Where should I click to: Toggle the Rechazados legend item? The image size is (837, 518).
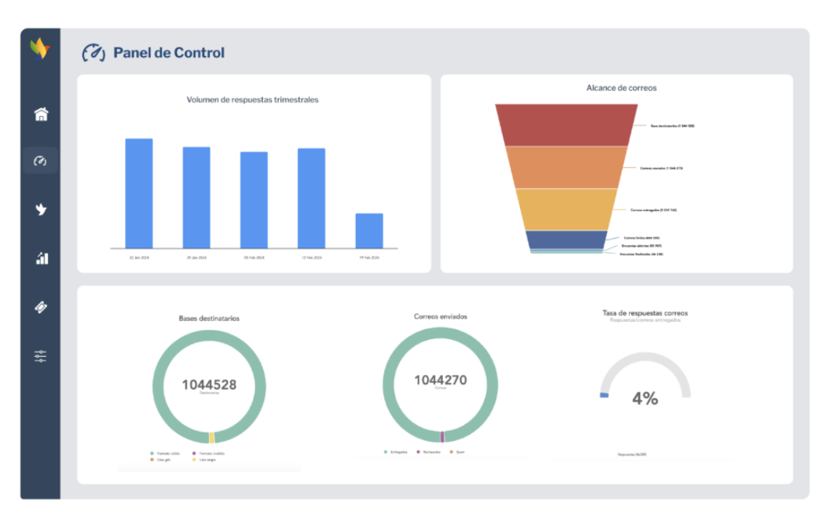coord(429,452)
